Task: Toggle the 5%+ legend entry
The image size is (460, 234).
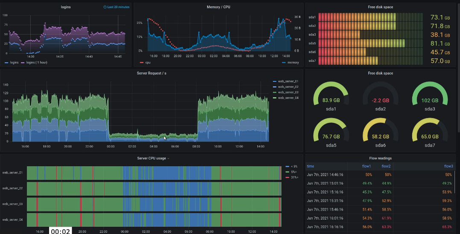Action: point(294,172)
